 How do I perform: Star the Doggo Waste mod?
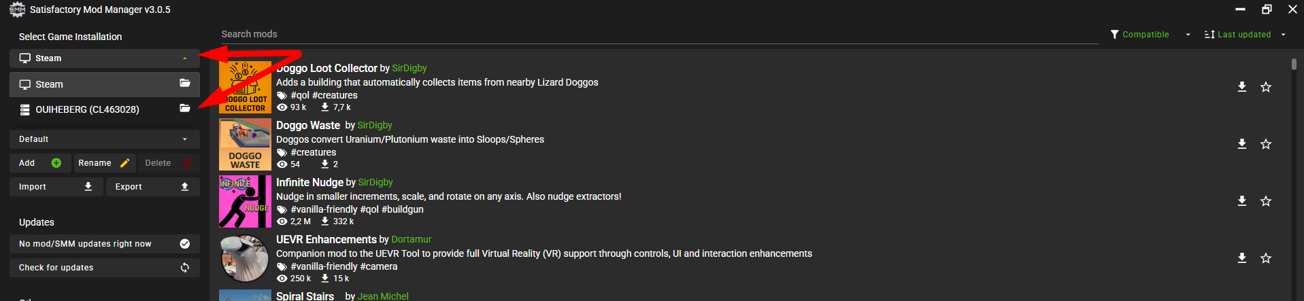tap(1265, 144)
